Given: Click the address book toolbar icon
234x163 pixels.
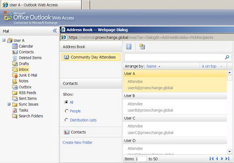Looking at the screenshot, I should pyautogui.click(x=128, y=47).
